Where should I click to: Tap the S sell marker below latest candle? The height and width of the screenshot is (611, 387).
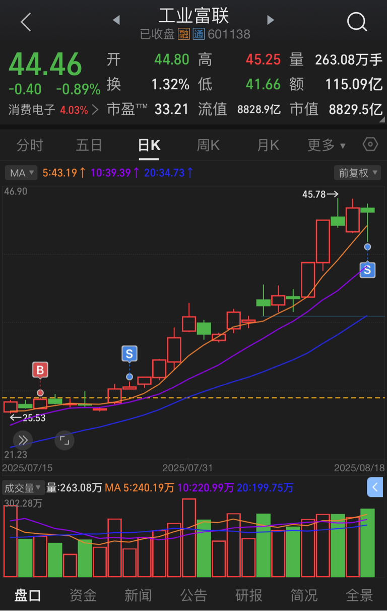point(367,270)
